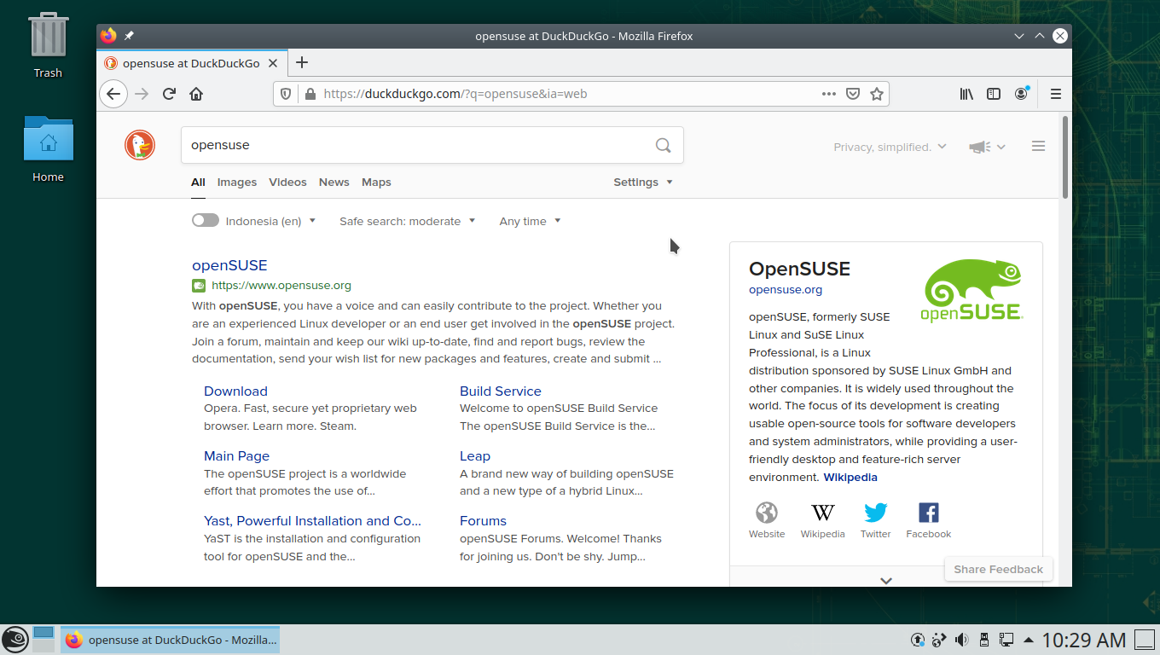Select the opensuse at DuckDuckGo browser tab

tap(192, 63)
